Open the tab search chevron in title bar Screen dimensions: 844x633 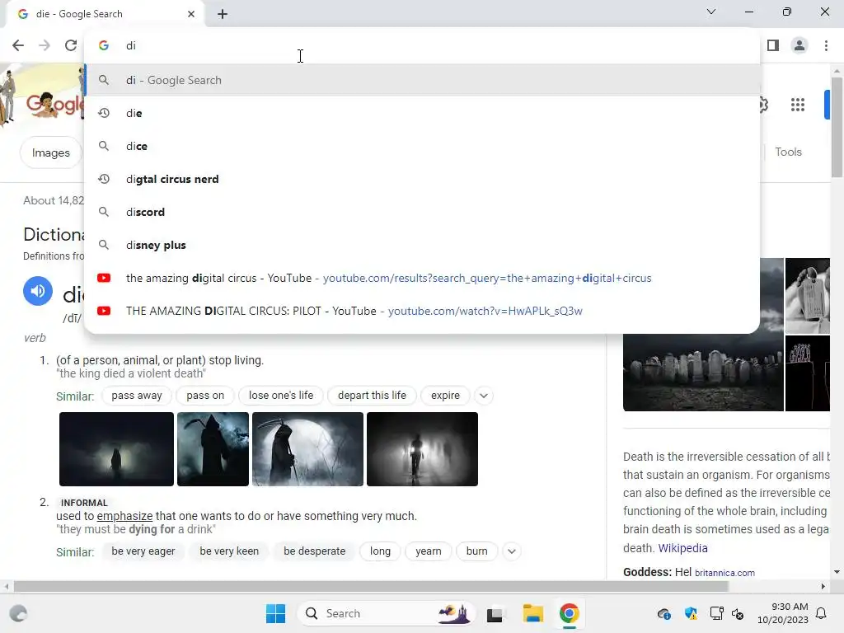point(711,12)
